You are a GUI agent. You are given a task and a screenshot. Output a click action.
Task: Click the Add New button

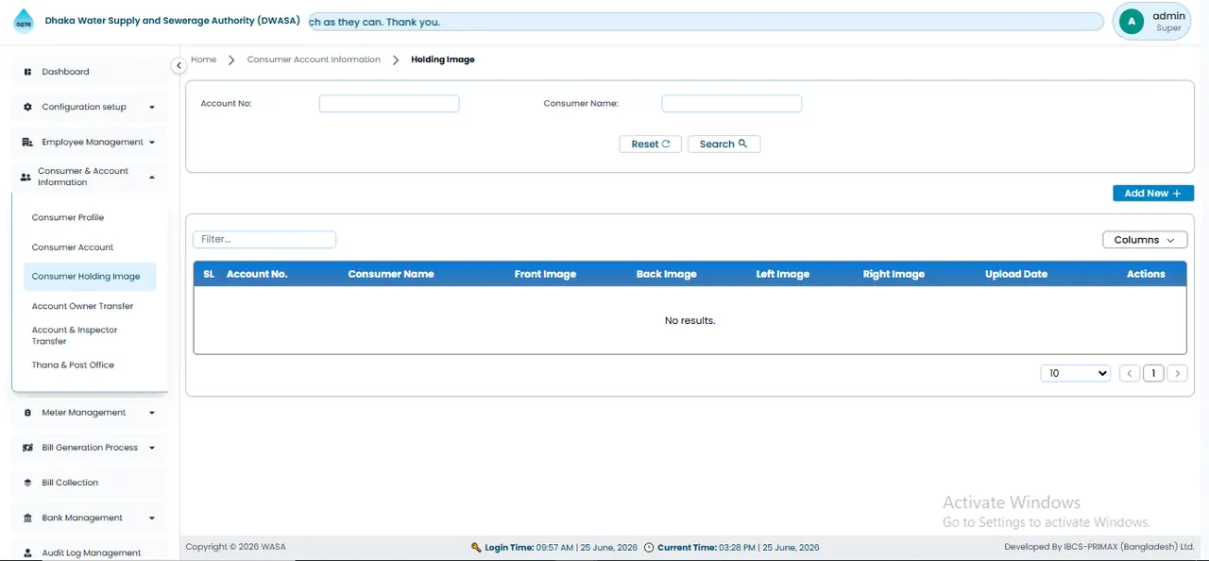coord(1153,193)
